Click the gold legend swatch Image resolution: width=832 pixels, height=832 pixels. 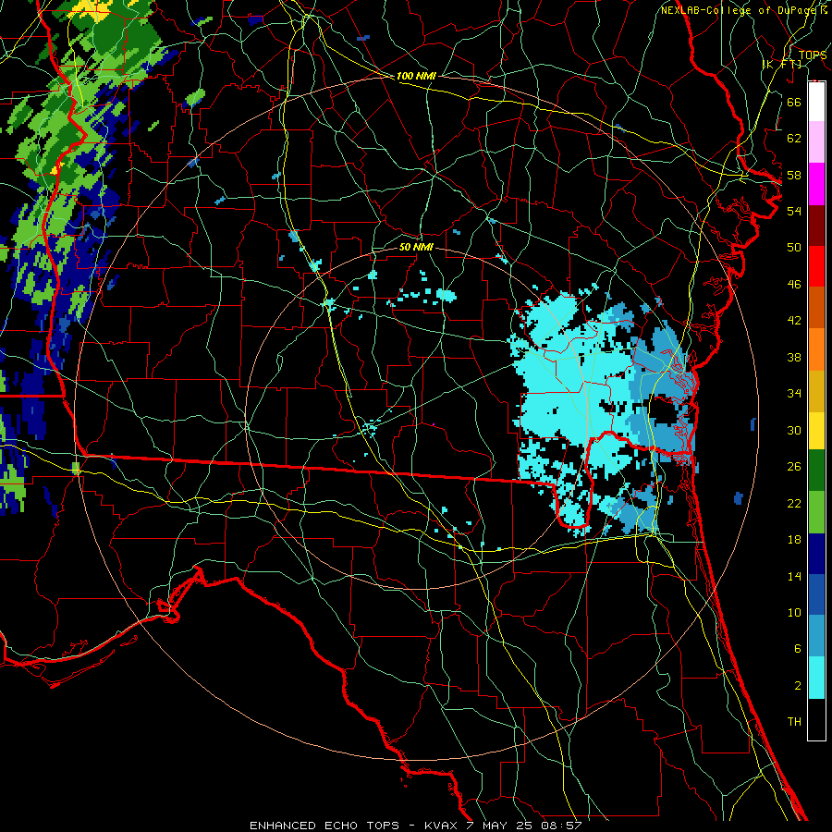point(816,390)
